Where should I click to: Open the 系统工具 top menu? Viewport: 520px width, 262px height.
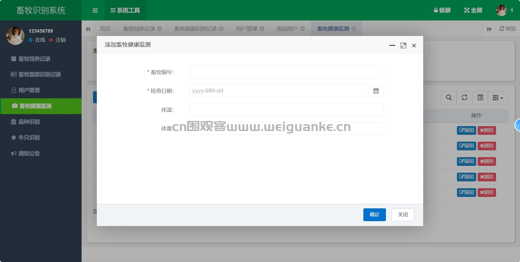click(125, 10)
